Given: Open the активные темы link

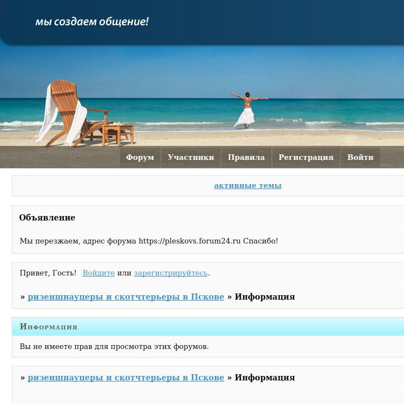Looking at the screenshot, I should tap(247, 186).
